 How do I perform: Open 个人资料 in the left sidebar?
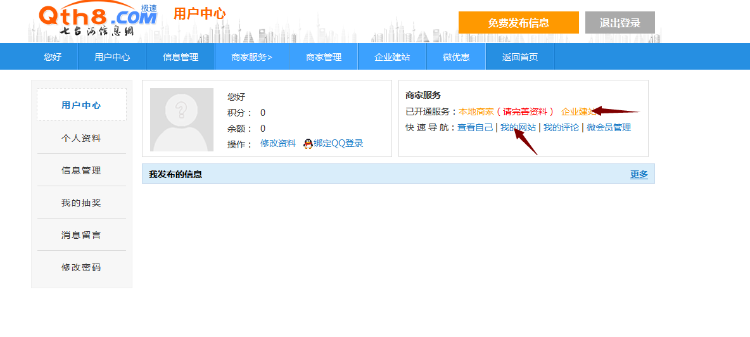coord(81,138)
